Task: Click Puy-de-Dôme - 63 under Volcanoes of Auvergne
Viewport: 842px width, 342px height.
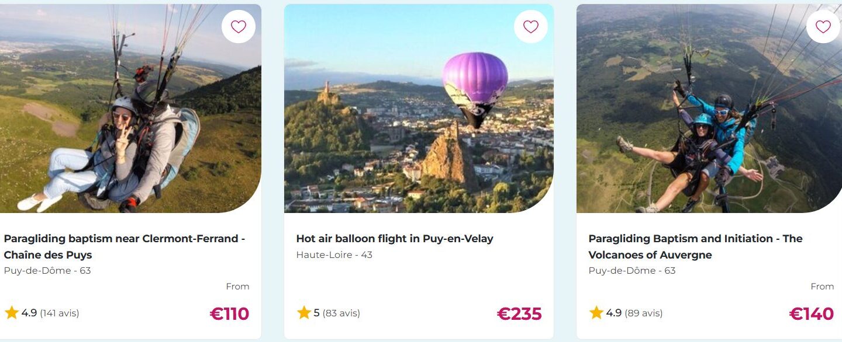Action: tap(631, 270)
